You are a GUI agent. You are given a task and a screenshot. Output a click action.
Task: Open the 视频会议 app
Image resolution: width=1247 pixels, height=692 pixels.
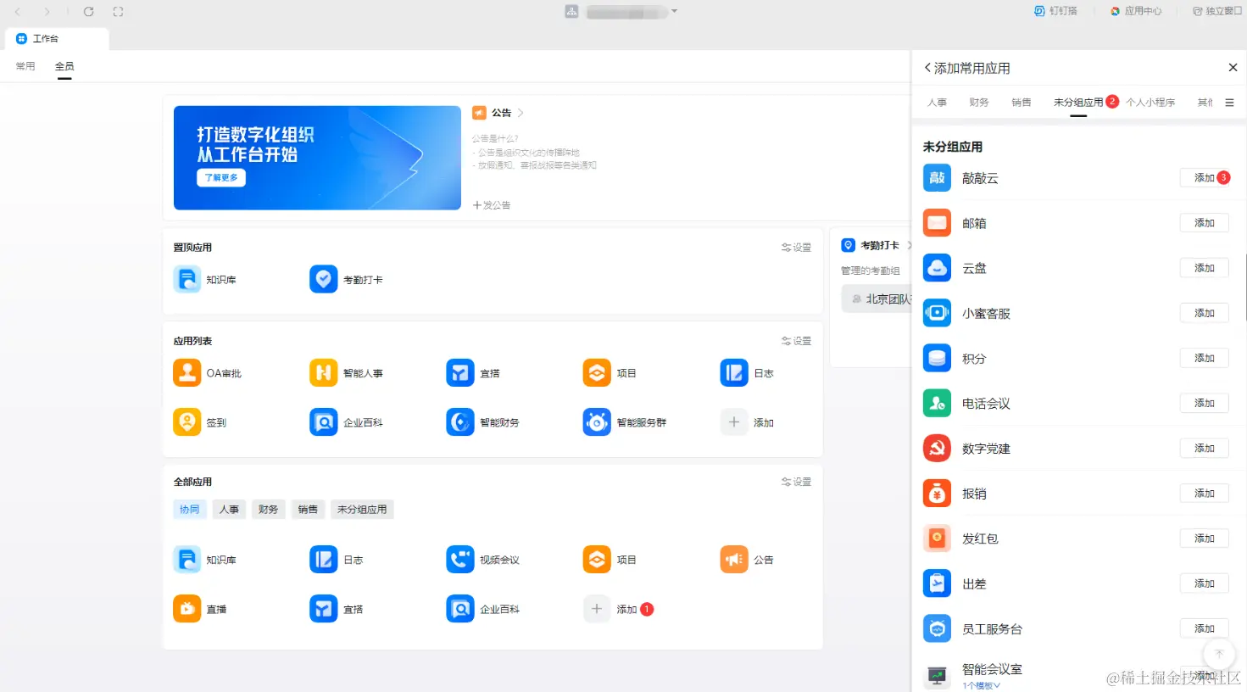pos(482,560)
